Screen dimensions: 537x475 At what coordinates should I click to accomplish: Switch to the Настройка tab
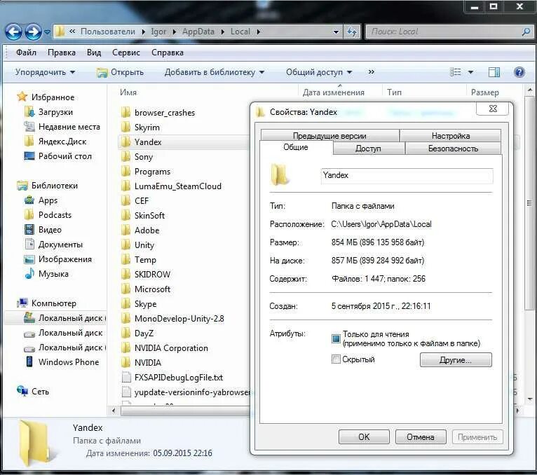pos(450,135)
